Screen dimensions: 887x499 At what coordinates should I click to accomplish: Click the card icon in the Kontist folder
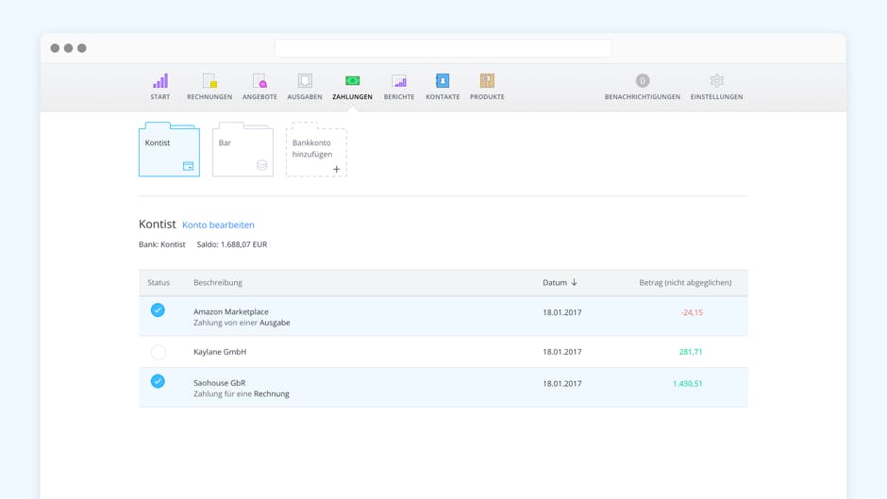(189, 166)
